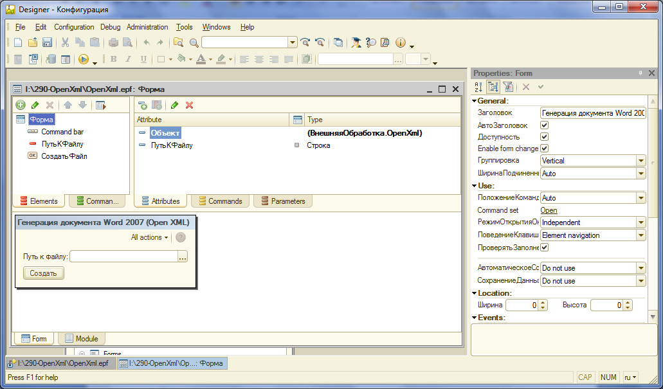The image size is (663, 389).
Task: Switch to the Module tab
Action: (81, 339)
